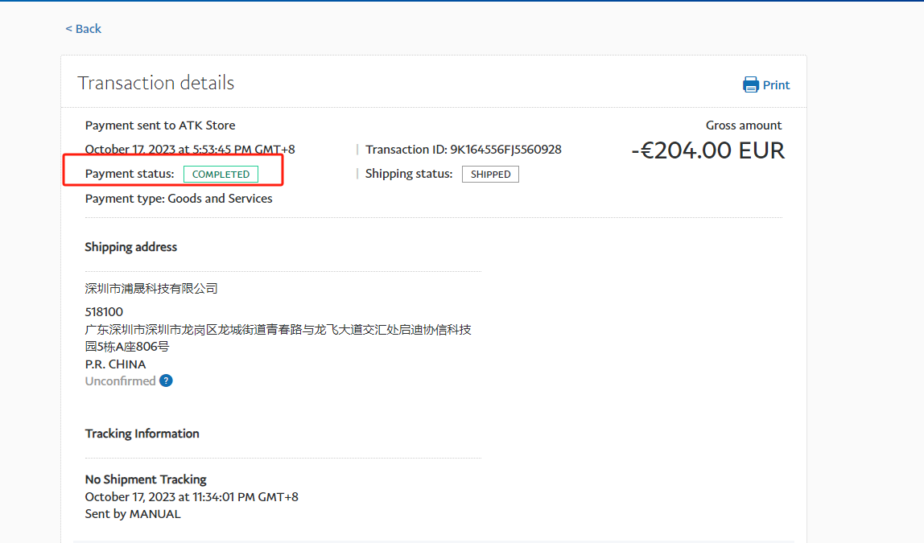Click the Gross amount label
Screen dimensions: 924x543
[x=744, y=125]
